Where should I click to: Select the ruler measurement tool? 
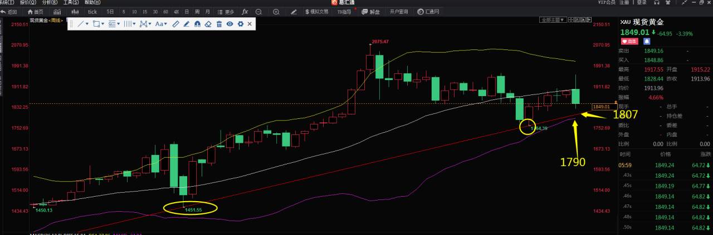[175, 24]
